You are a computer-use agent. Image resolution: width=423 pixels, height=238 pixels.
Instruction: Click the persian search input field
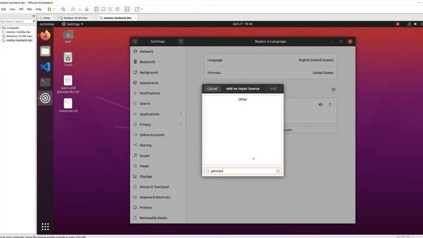[243, 171]
